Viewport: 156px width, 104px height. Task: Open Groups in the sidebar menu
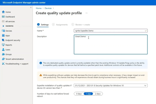(x=9, y=54)
